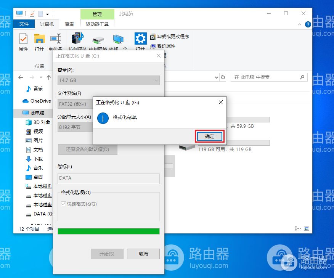Click the 卷标 DATA text field
Image resolution: width=334 pixels, height=278 pixels.
(x=108, y=178)
